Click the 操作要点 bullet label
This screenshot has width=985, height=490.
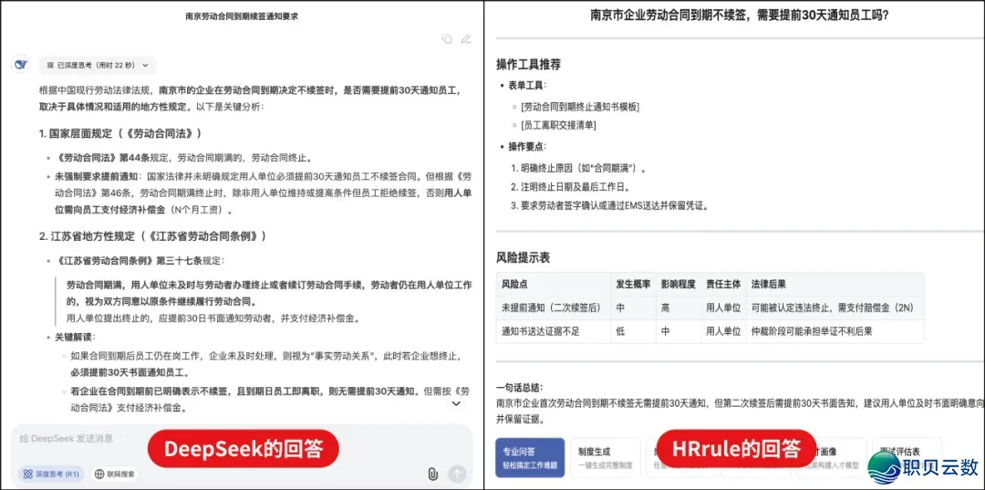tap(528, 146)
